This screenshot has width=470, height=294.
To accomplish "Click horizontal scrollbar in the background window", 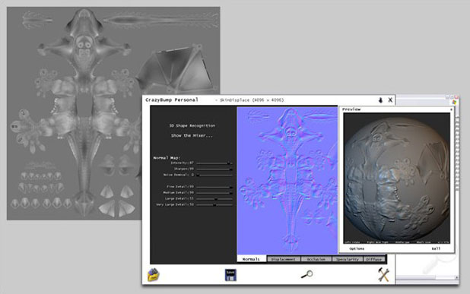I will tap(427, 278).
